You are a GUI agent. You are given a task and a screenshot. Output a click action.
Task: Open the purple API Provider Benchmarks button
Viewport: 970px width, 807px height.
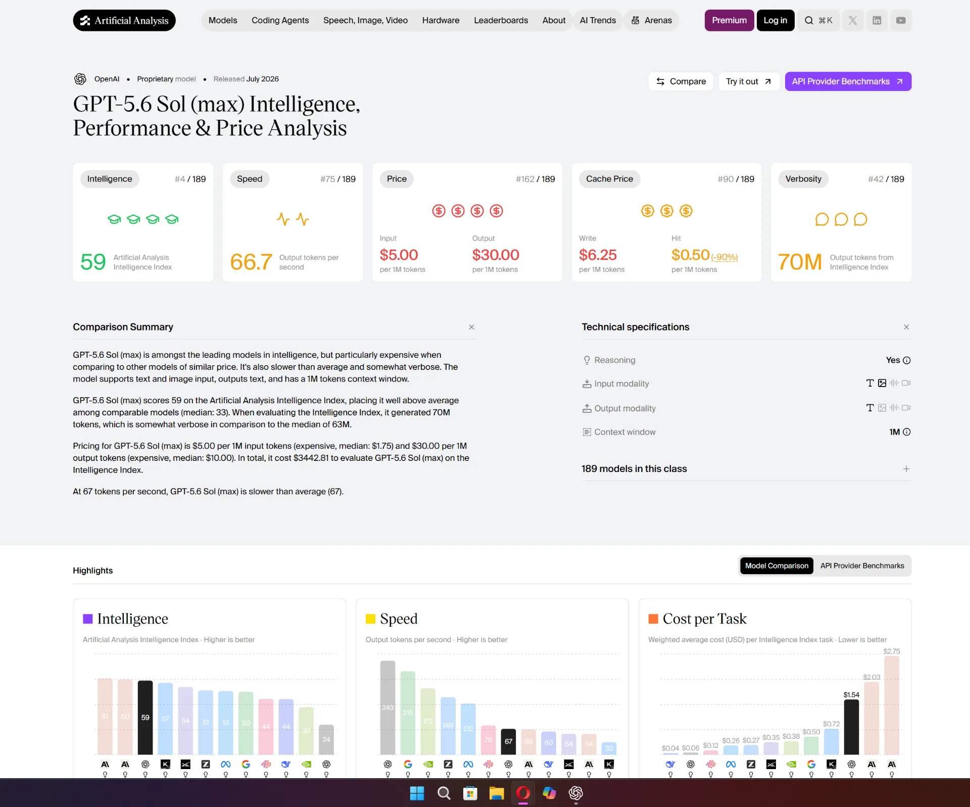pos(848,81)
